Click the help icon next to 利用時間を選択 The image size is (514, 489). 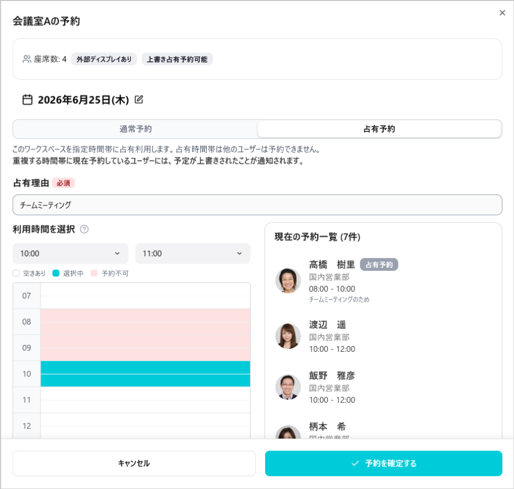coord(84,229)
